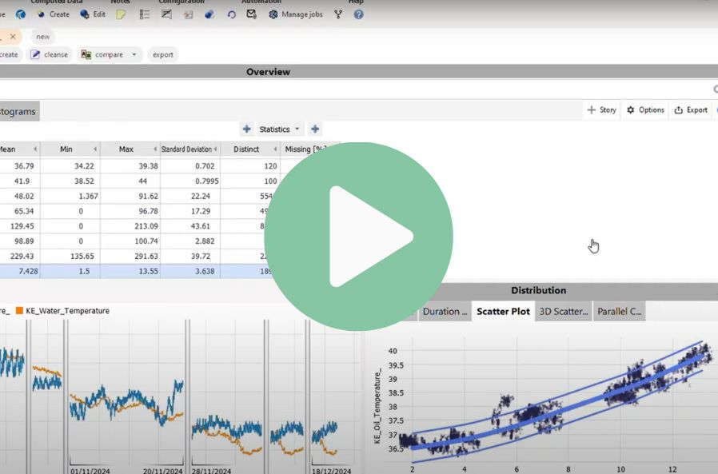Click the envelope automation icon

(252, 14)
